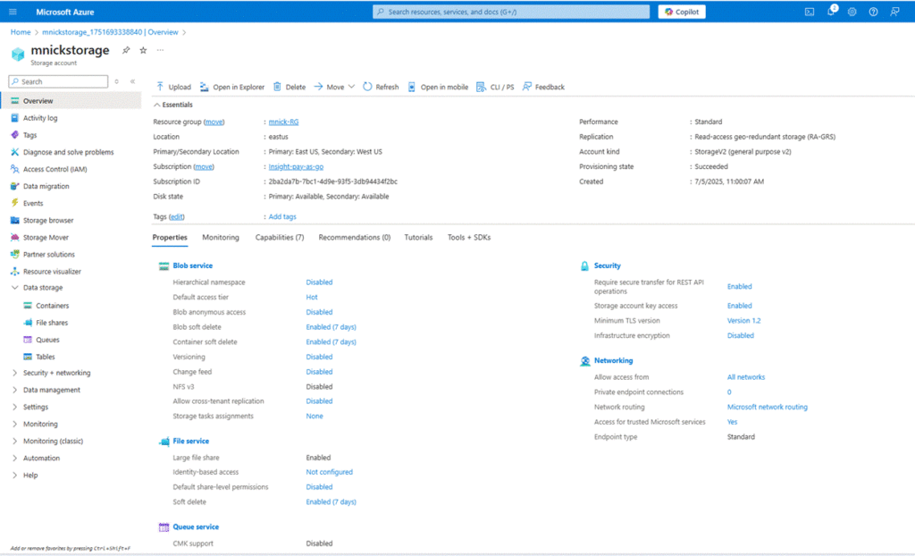
Task: Switch to the Monitoring tab
Action: click(221, 237)
